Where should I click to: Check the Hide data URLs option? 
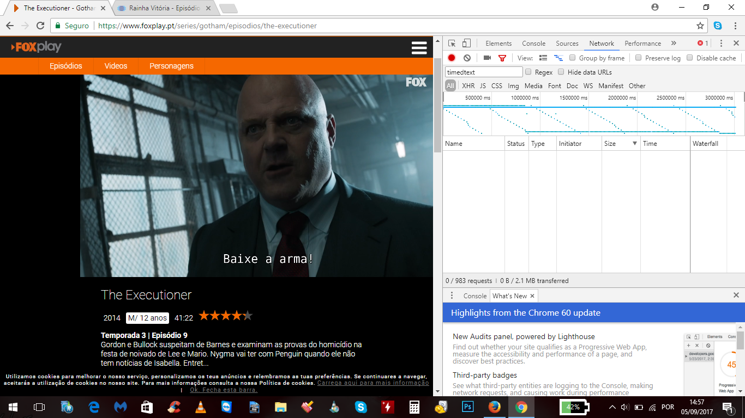click(561, 72)
